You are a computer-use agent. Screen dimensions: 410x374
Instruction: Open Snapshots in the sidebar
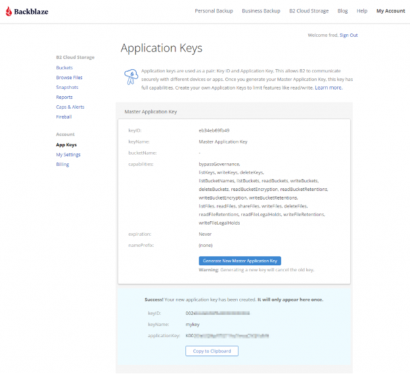tap(67, 88)
